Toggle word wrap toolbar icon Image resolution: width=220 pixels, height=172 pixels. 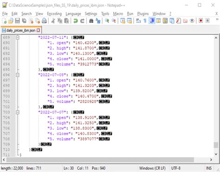[138, 21]
